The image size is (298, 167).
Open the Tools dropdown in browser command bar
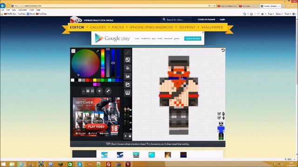[x=288, y=14]
